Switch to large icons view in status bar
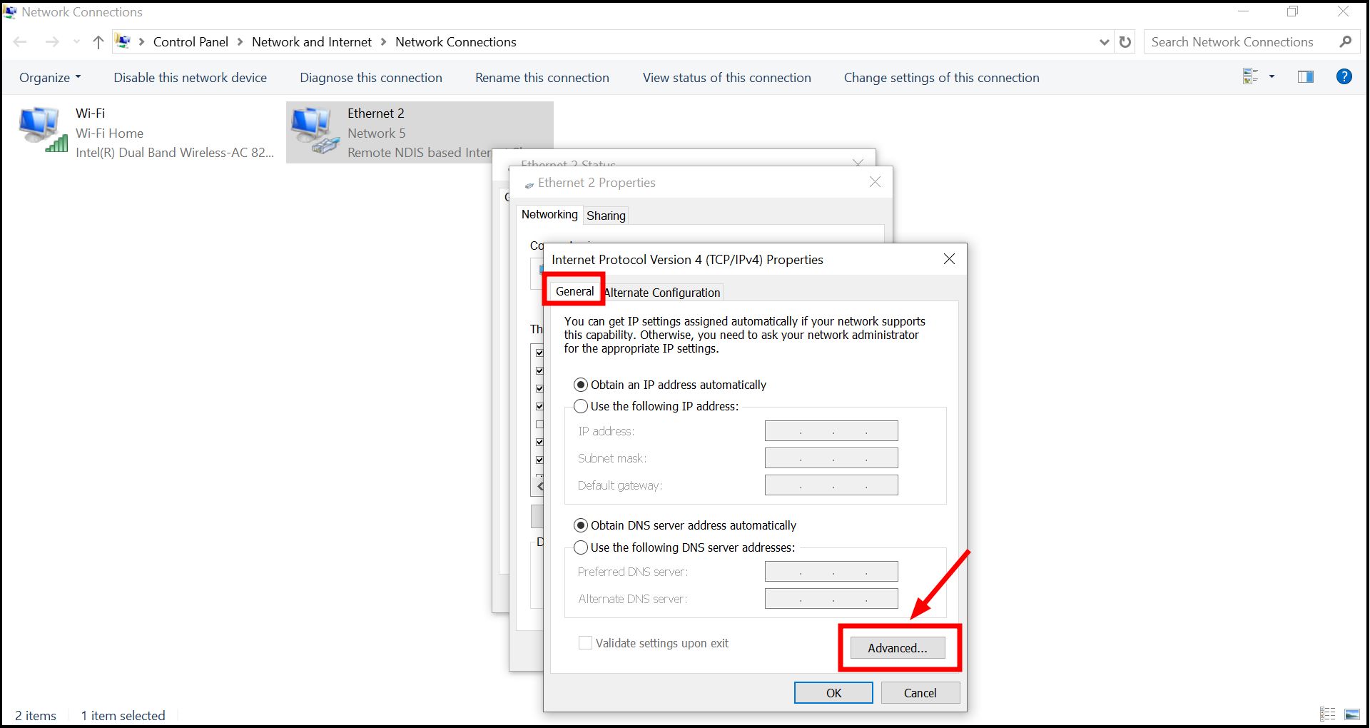This screenshot has height=728, width=1370. pos(1352,714)
